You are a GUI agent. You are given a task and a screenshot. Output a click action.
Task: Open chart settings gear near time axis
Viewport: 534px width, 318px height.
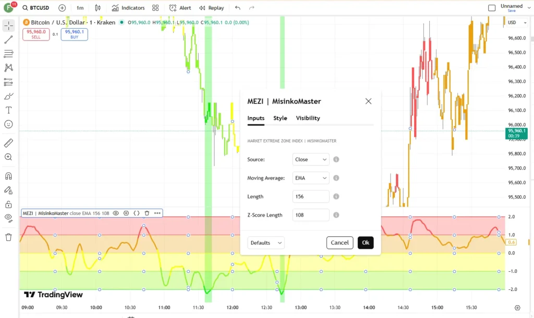517,308
